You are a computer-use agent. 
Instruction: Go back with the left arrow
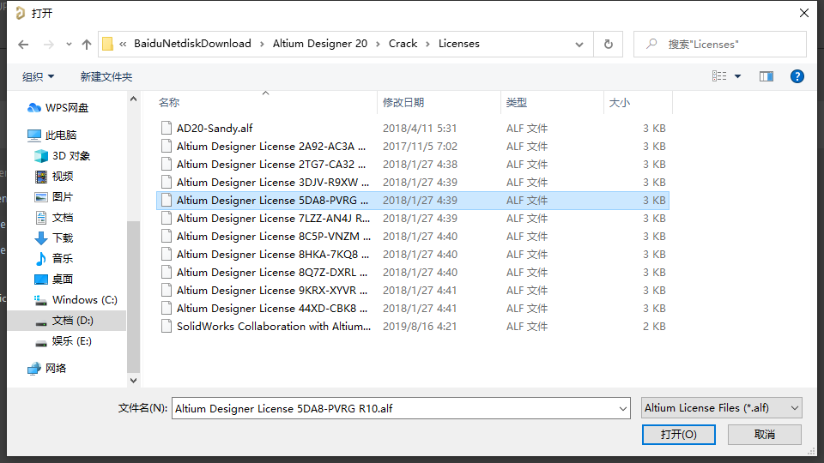23,45
